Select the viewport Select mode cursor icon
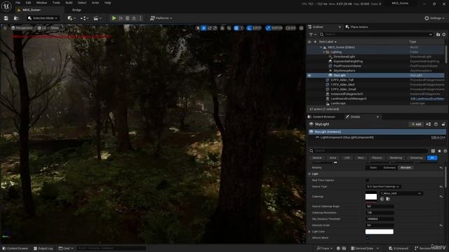 click(x=198, y=28)
